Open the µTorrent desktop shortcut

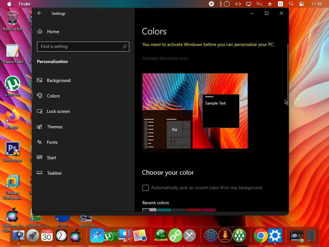tap(13, 86)
